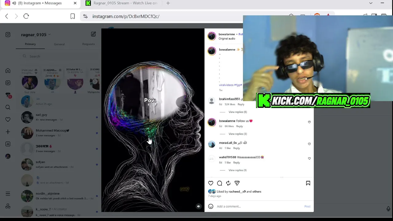
Task: Open the Dashboard chart icon in sidebar
Action: pos(8,144)
